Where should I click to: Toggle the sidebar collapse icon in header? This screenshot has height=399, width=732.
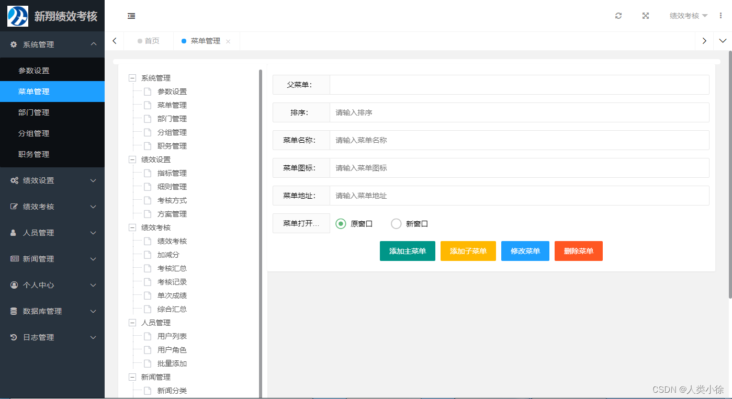(x=131, y=16)
